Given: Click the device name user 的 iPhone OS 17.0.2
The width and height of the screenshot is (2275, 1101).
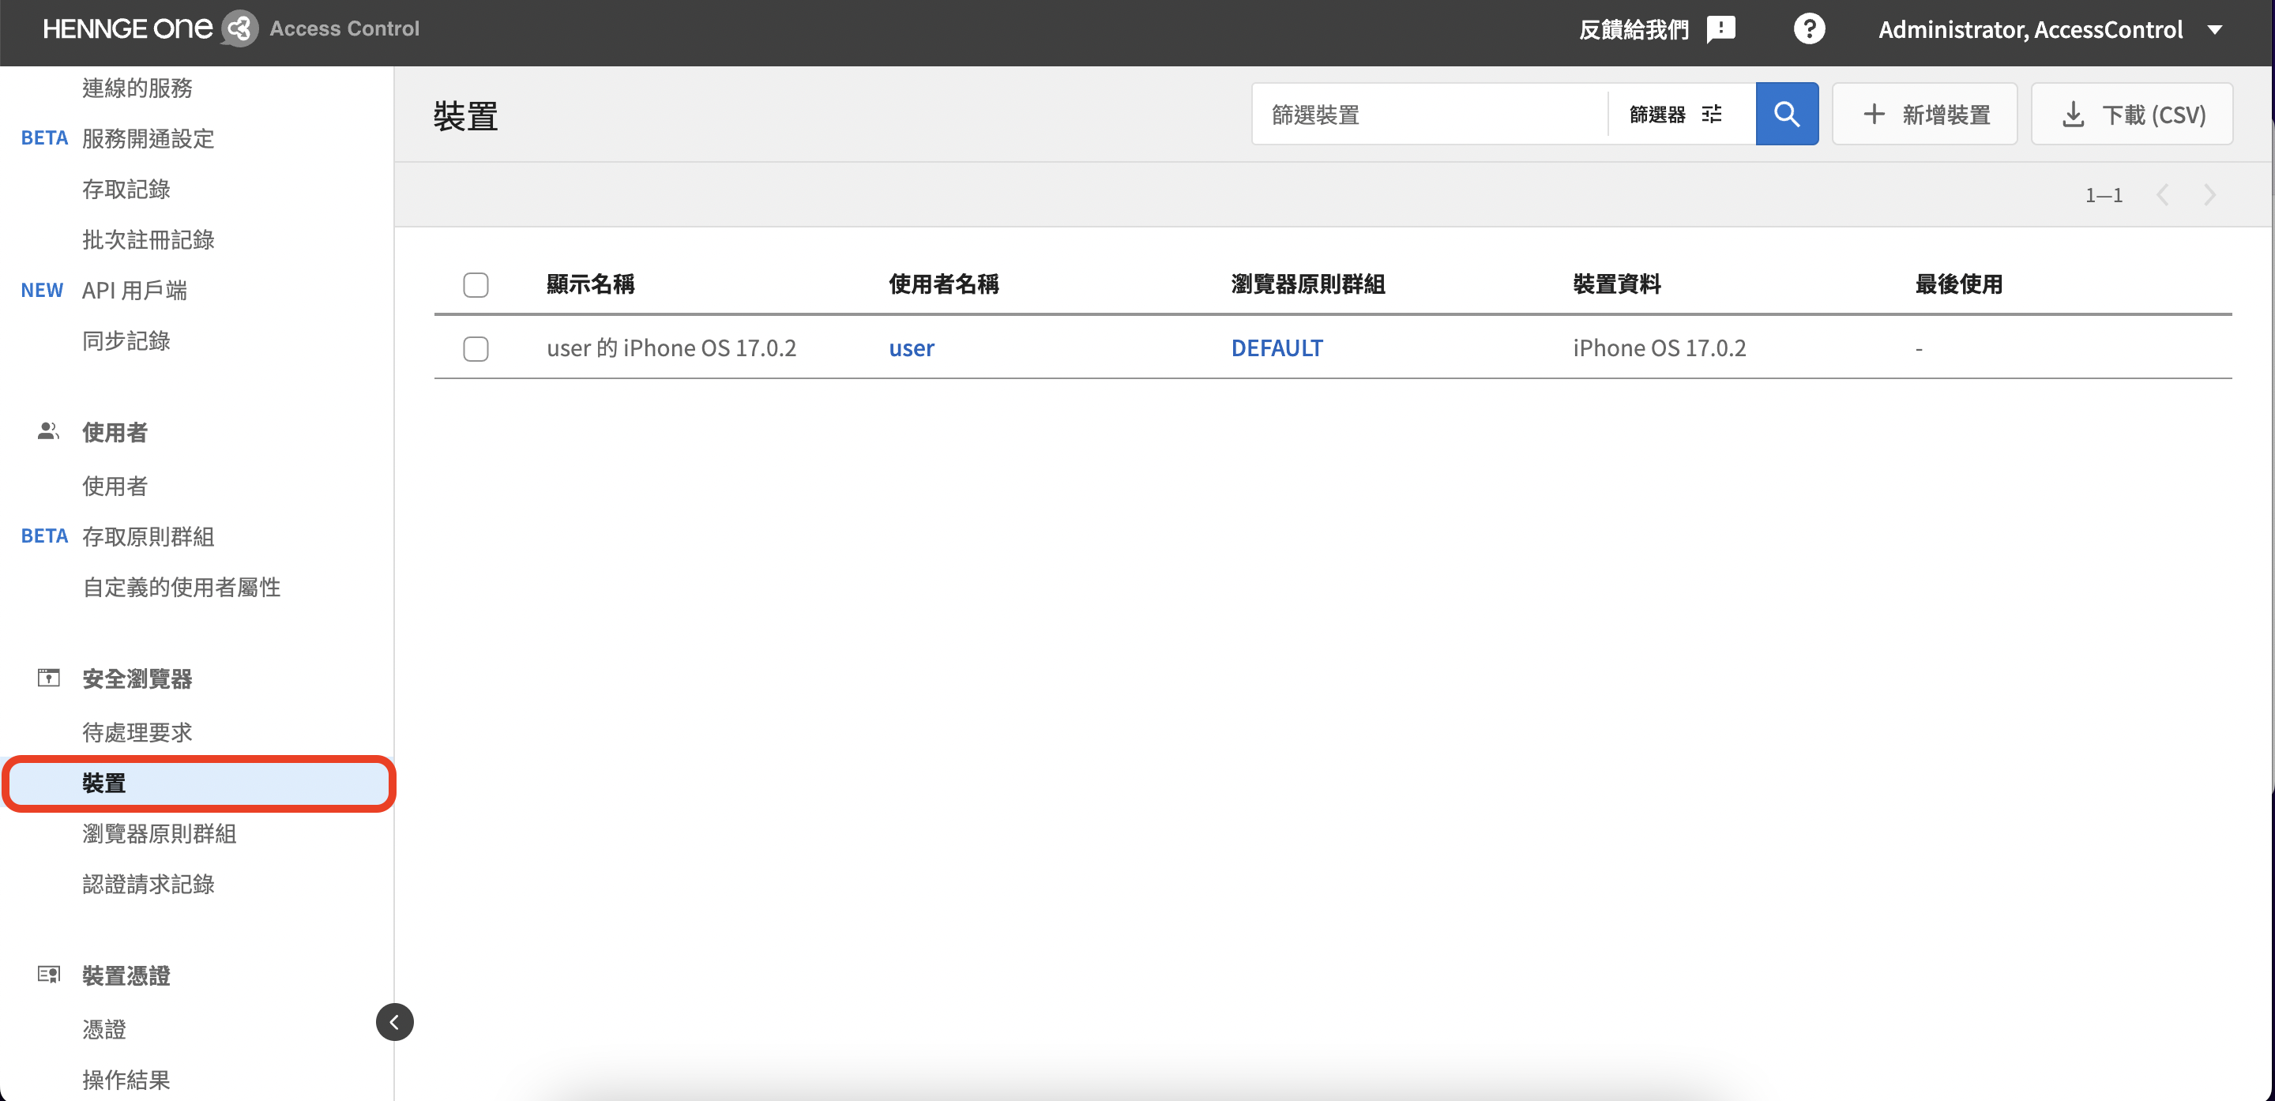Looking at the screenshot, I should tap(671, 348).
